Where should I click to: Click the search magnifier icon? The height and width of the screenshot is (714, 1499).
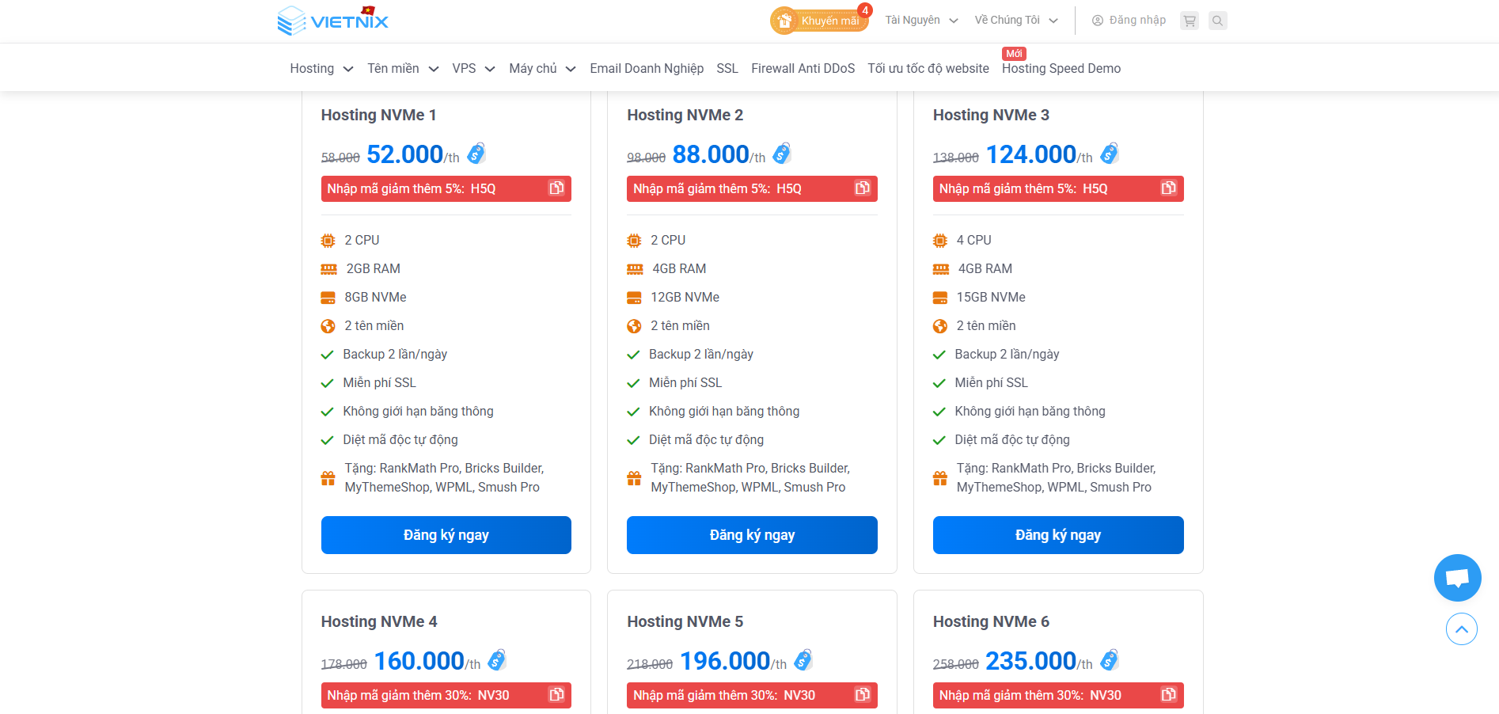(x=1218, y=21)
